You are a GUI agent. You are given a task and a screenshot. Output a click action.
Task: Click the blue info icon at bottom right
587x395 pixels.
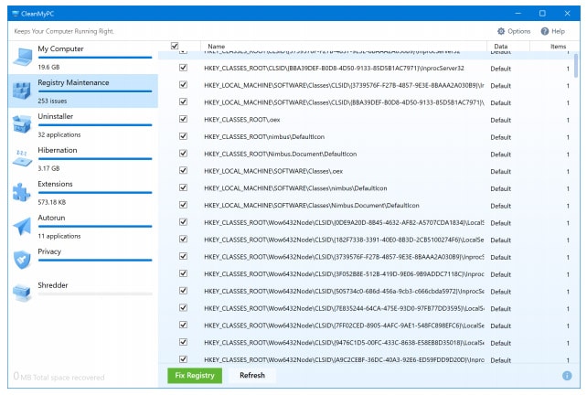click(567, 376)
